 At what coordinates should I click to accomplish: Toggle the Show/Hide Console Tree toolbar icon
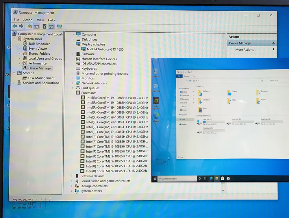coord(36,27)
